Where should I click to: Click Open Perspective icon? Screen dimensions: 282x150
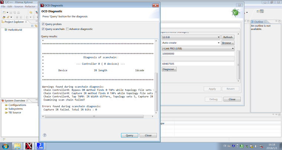258,11
